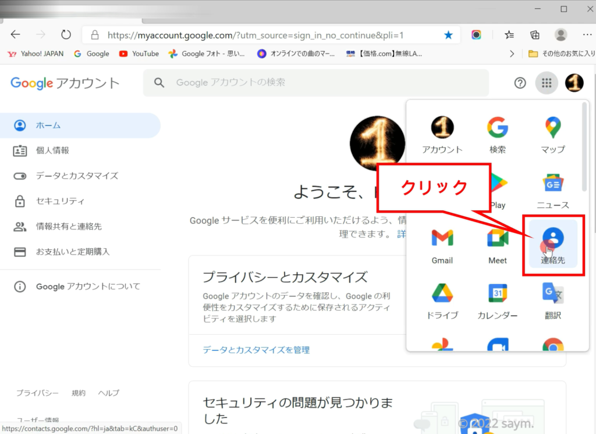Screen dimensions: 596x434
Task: Open Contacts (連絡先) app in launcher
Action: 552,244
